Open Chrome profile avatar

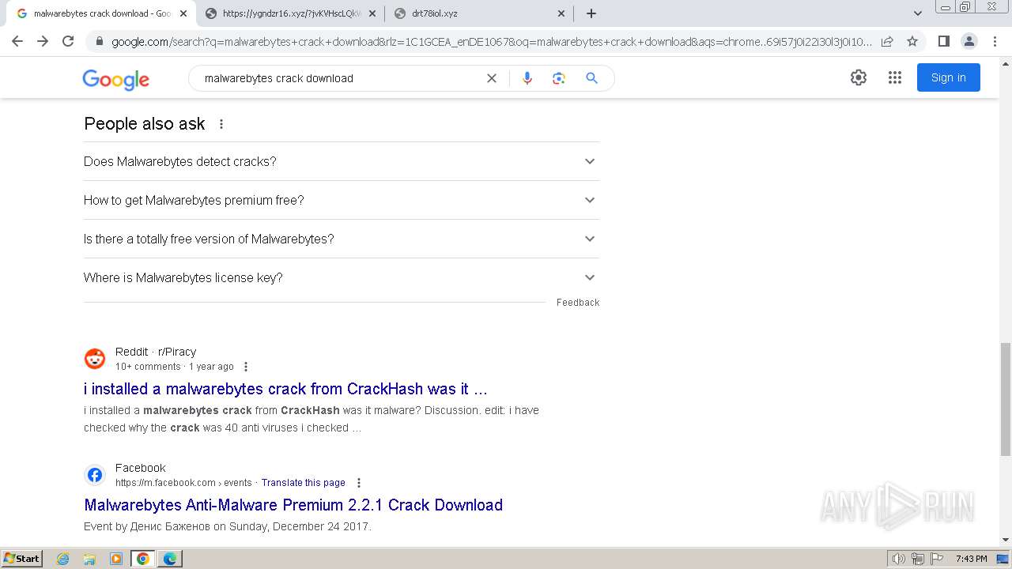[969, 41]
